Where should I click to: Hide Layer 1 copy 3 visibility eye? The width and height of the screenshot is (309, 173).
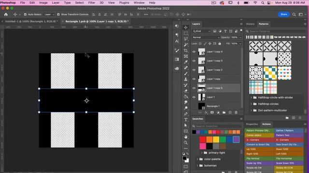[x=194, y=61]
